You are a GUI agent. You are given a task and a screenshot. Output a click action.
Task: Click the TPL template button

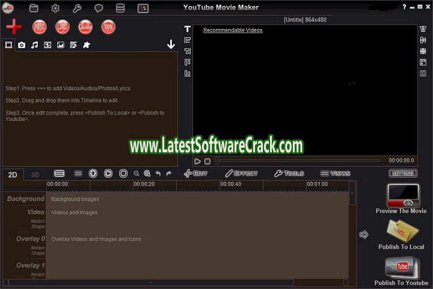[x=108, y=26]
